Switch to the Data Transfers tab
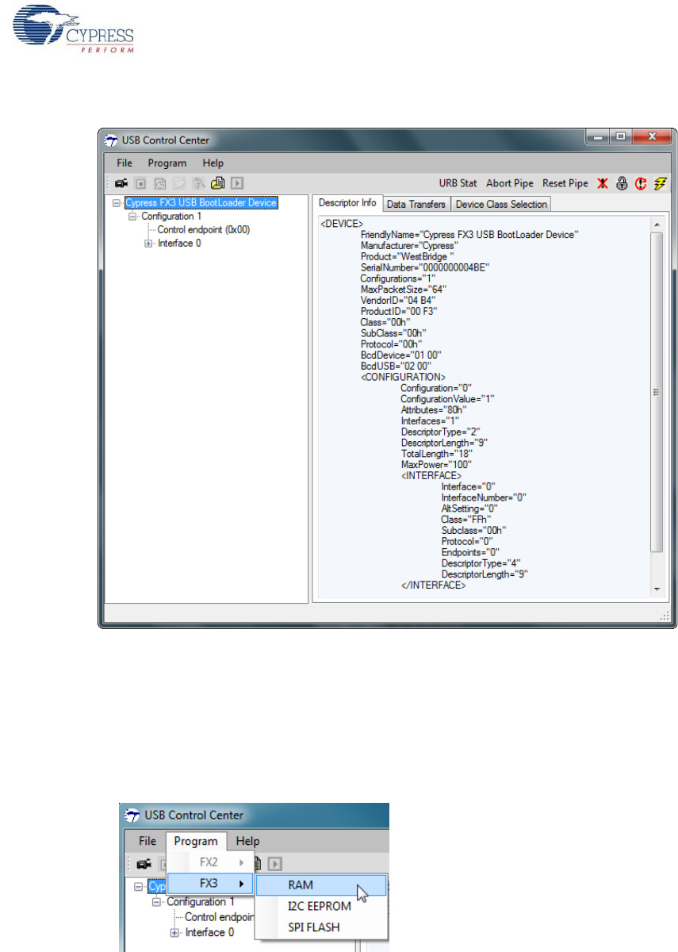Viewport: 678px width, 952px height. pyautogui.click(x=416, y=205)
